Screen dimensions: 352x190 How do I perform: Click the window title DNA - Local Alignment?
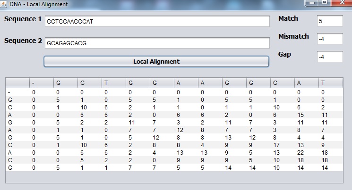(38, 4)
